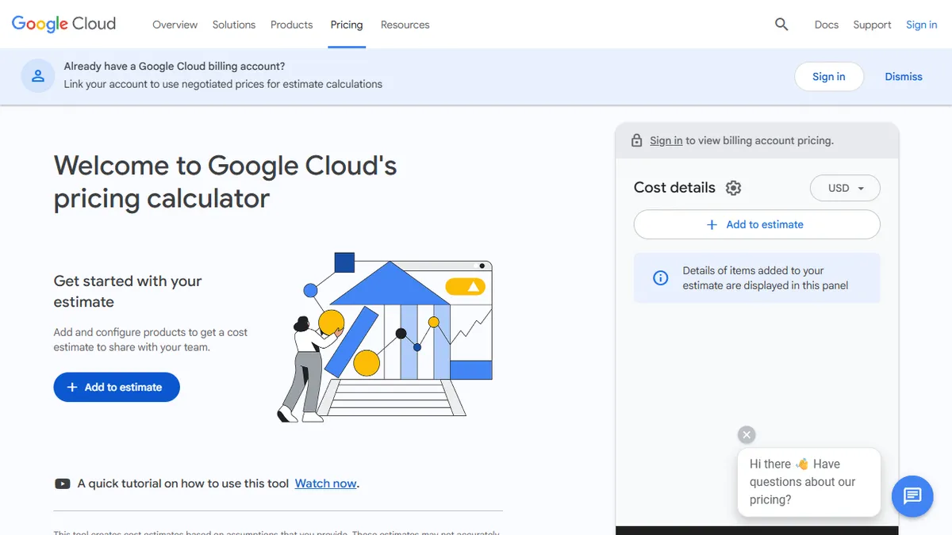Open the search icon in the navigation bar
952x535 pixels.
pos(781,25)
